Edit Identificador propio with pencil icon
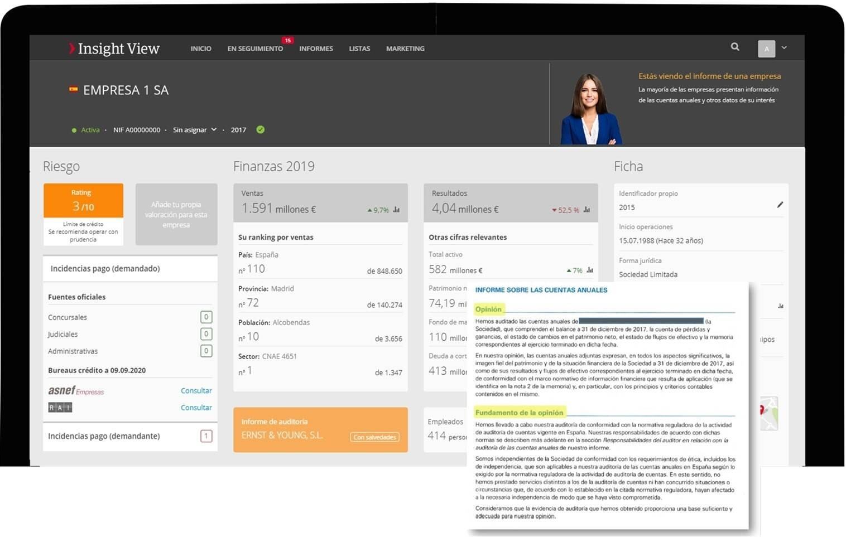 (780, 205)
